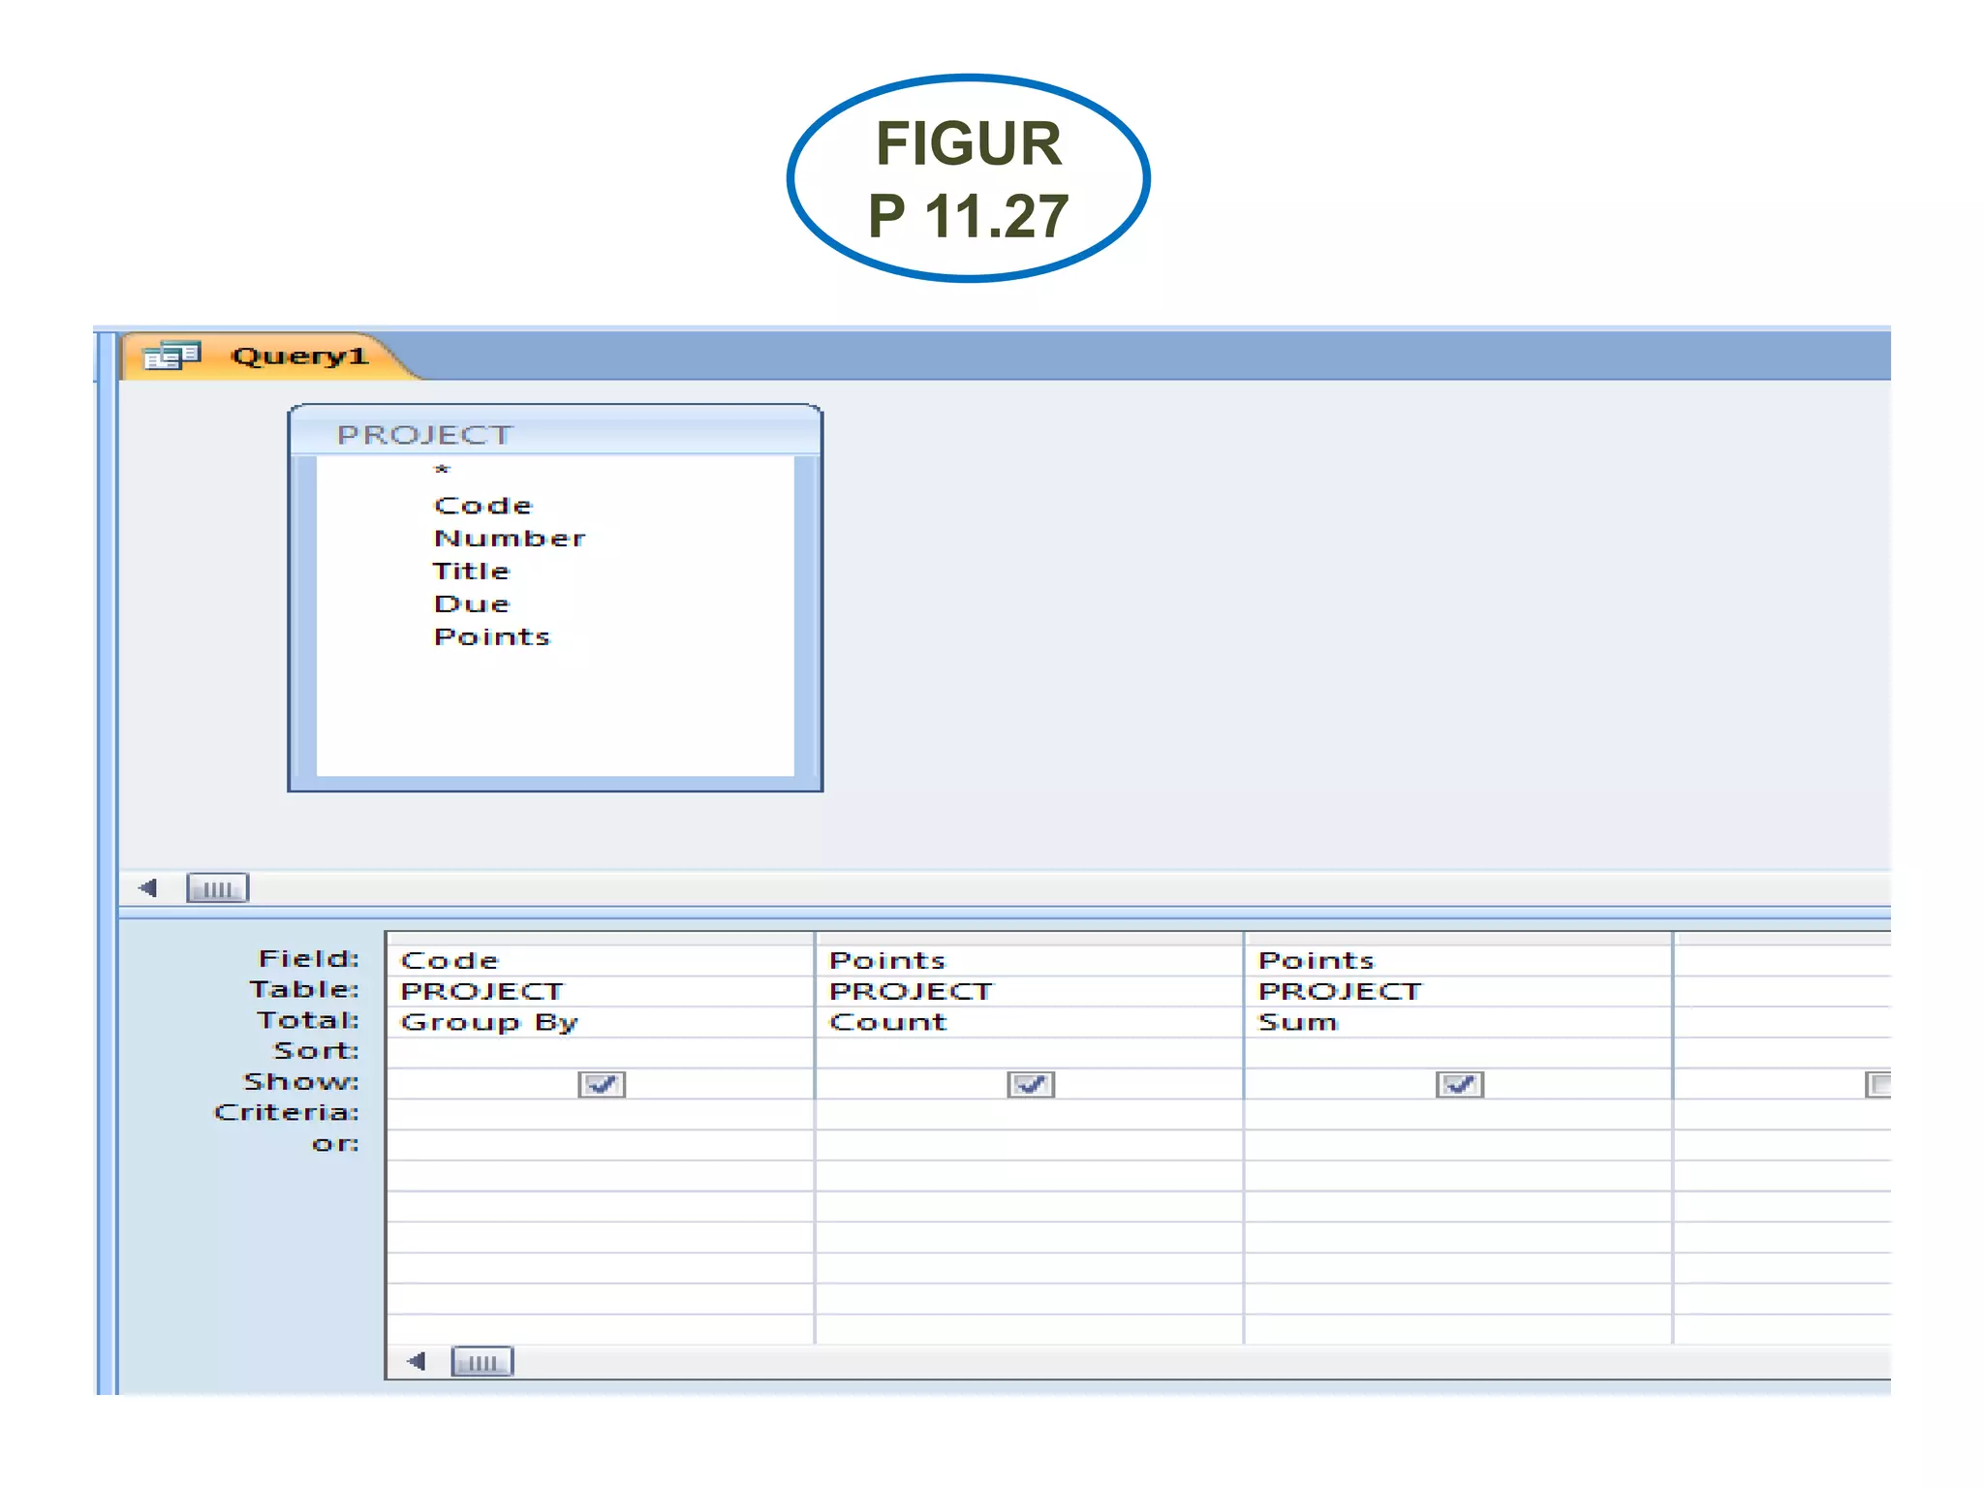The image size is (1984, 1488).
Task: Toggle Show checkbox in Points Count column
Action: (1030, 1084)
